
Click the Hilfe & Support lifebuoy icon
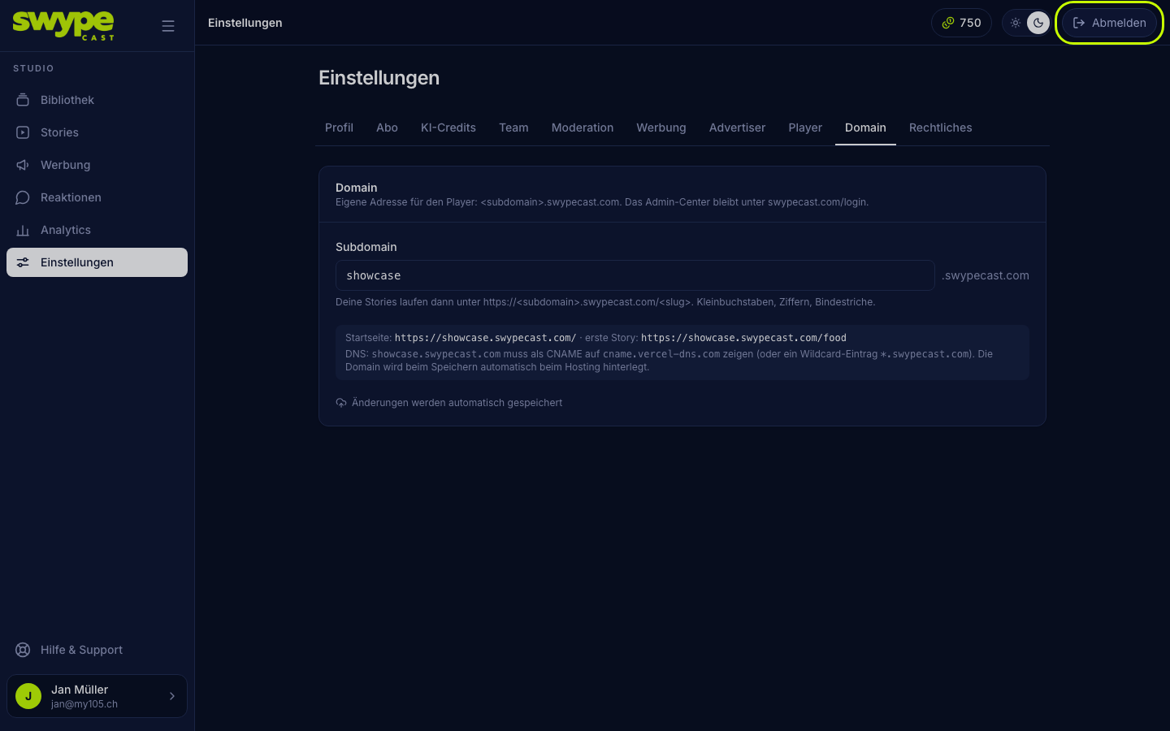tap(23, 650)
